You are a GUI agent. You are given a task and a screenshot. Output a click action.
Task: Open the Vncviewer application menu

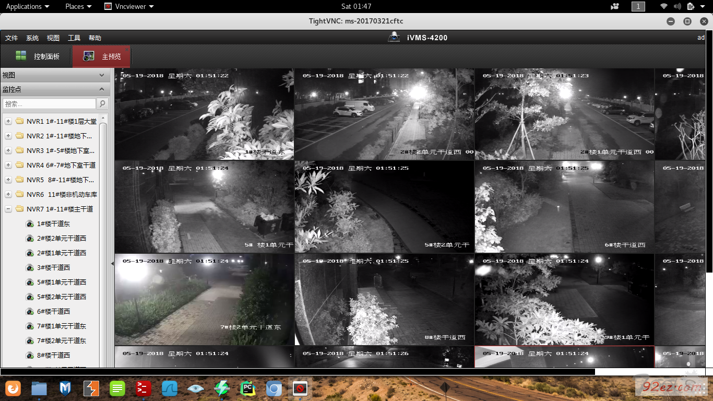(129, 6)
